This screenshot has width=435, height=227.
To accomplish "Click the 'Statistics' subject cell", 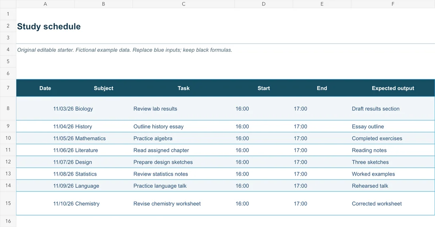I will click(104, 174).
